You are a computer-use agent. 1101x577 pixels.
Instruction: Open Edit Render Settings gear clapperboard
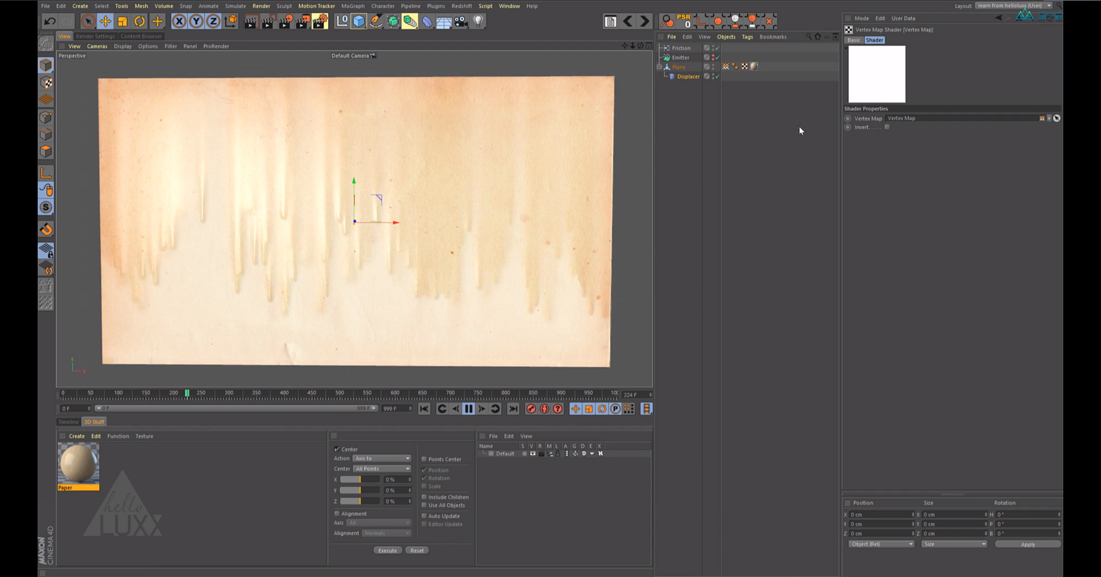[x=320, y=21]
